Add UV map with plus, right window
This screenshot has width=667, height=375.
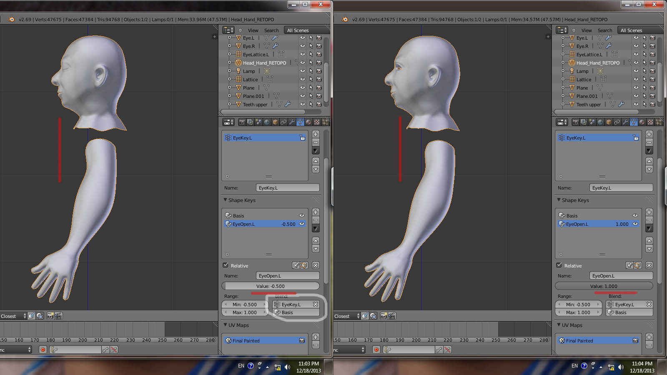(649, 337)
